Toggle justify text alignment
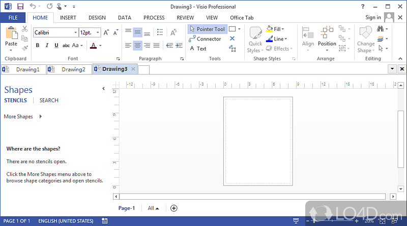 (x=156, y=46)
